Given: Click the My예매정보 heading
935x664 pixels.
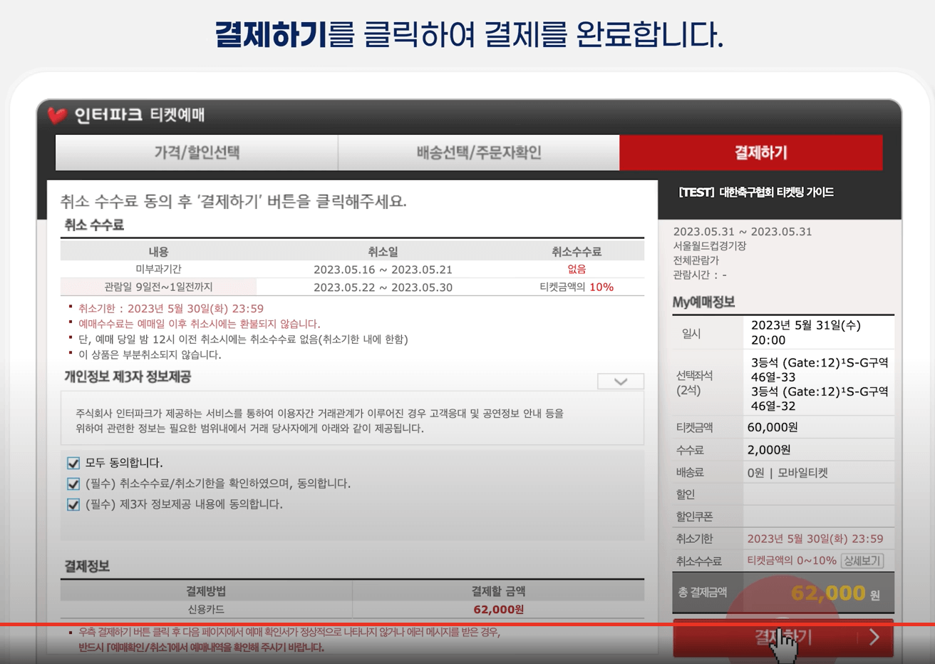Looking at the screenshot, I should pyautogui.click(x=703, y=302).
